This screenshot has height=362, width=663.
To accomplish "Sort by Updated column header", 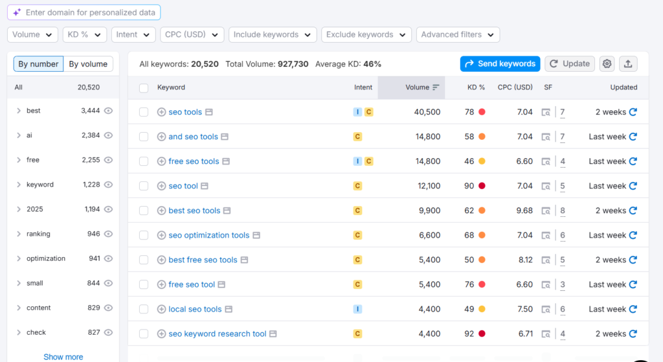I will click(x=624, y=87).
